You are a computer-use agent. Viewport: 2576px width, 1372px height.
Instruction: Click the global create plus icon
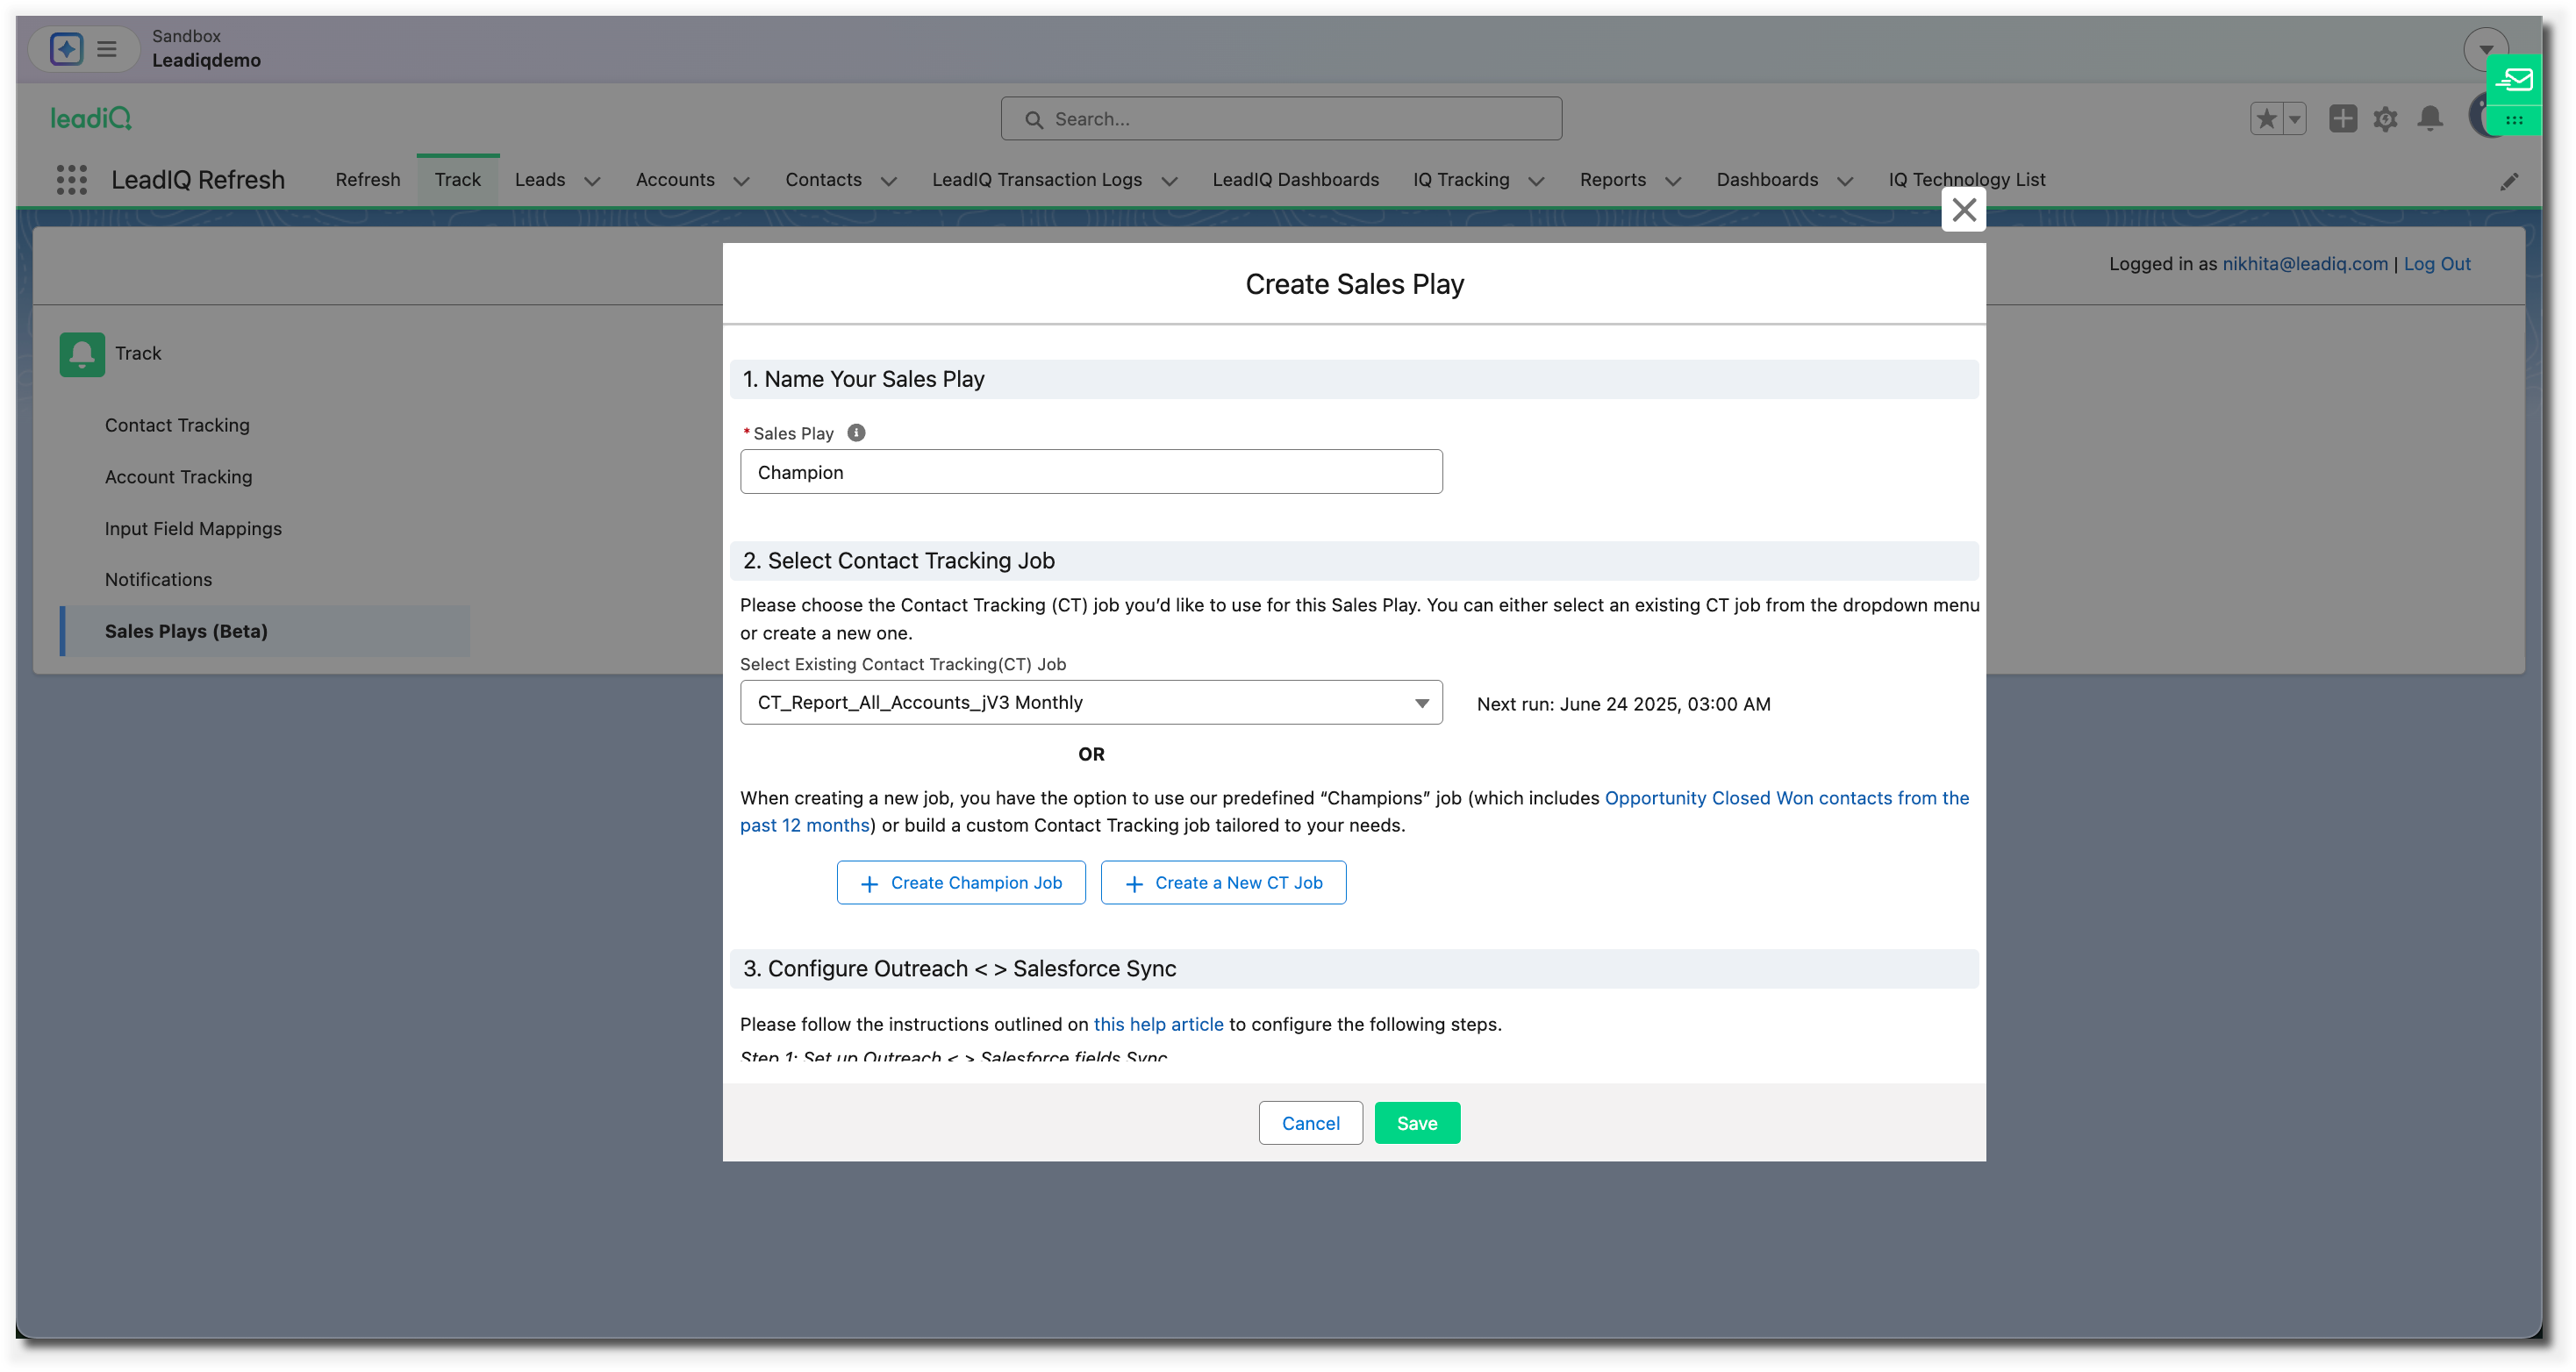coord(2342,119)
